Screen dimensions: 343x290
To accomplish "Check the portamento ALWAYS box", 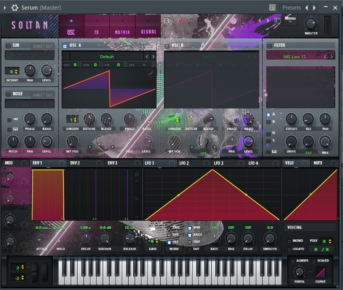I will click(x=293, y=261).
